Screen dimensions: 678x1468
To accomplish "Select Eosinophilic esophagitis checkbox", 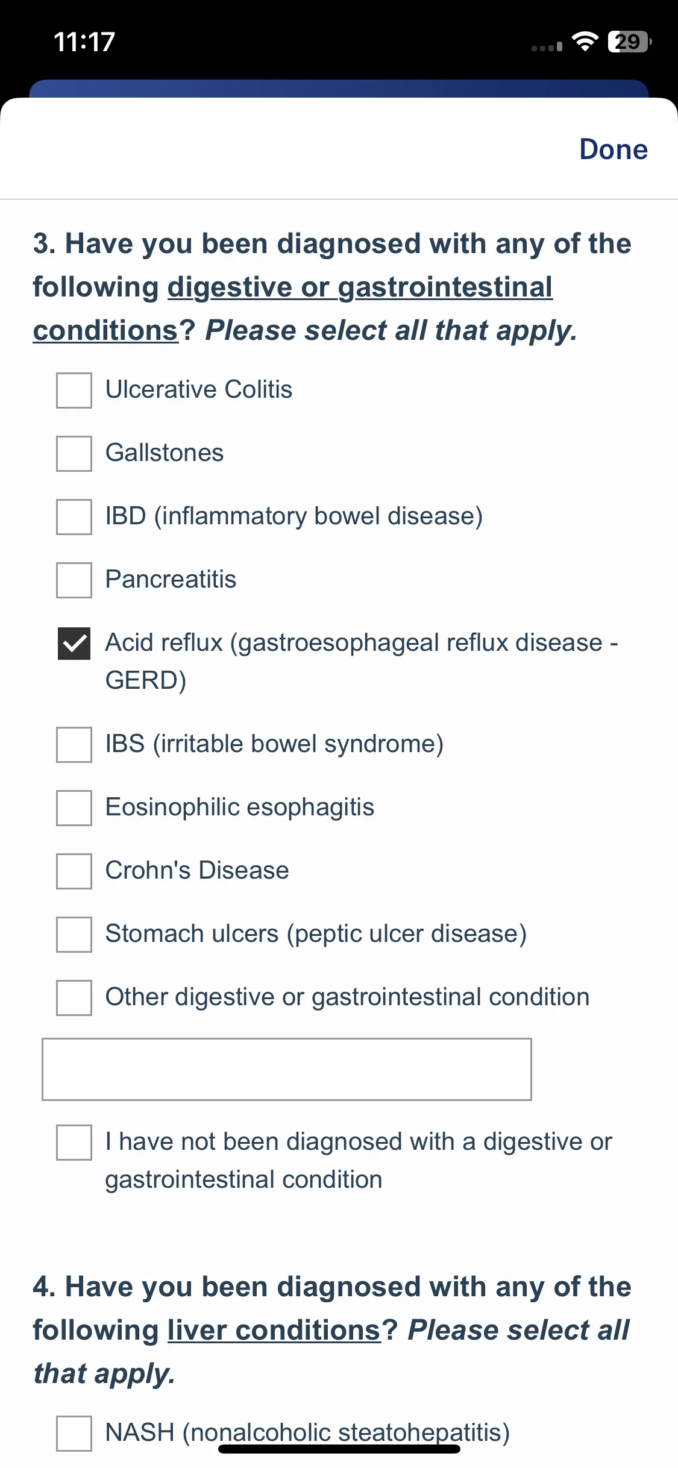I will coord(74,808).
